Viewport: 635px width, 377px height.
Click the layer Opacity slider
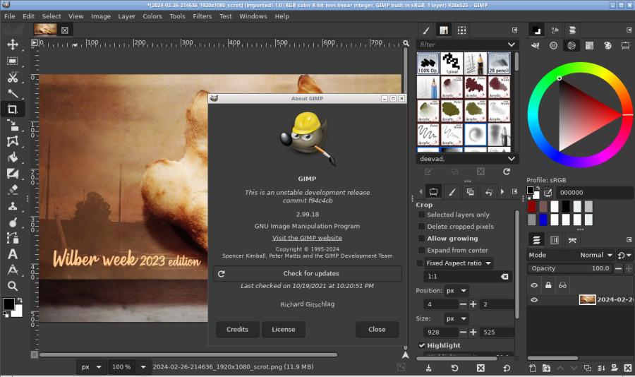coord(570,268)
